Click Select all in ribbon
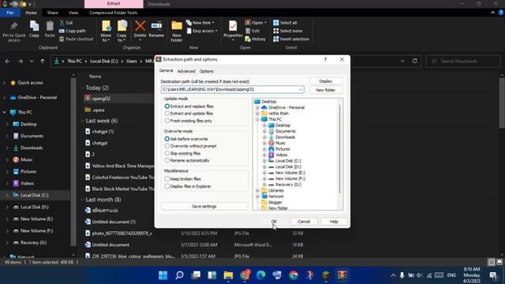Viewport: 505px width, 284px height. (x=285, y=23)
